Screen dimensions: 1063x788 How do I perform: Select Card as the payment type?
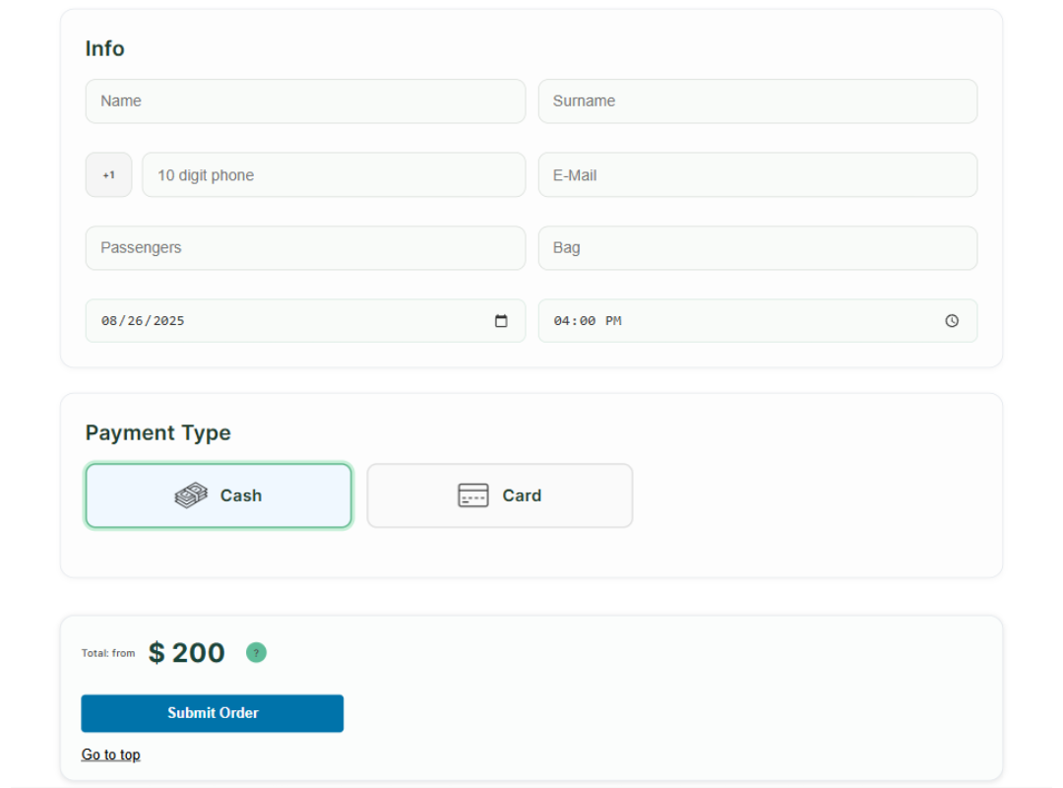499,495
